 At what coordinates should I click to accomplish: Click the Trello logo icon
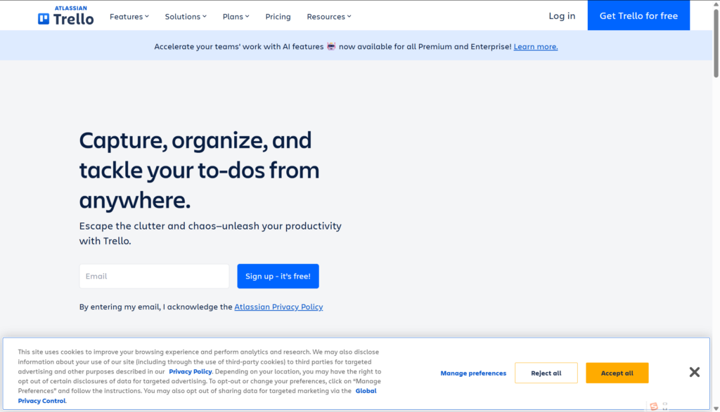pyautogui.click(x=44, y=19)
